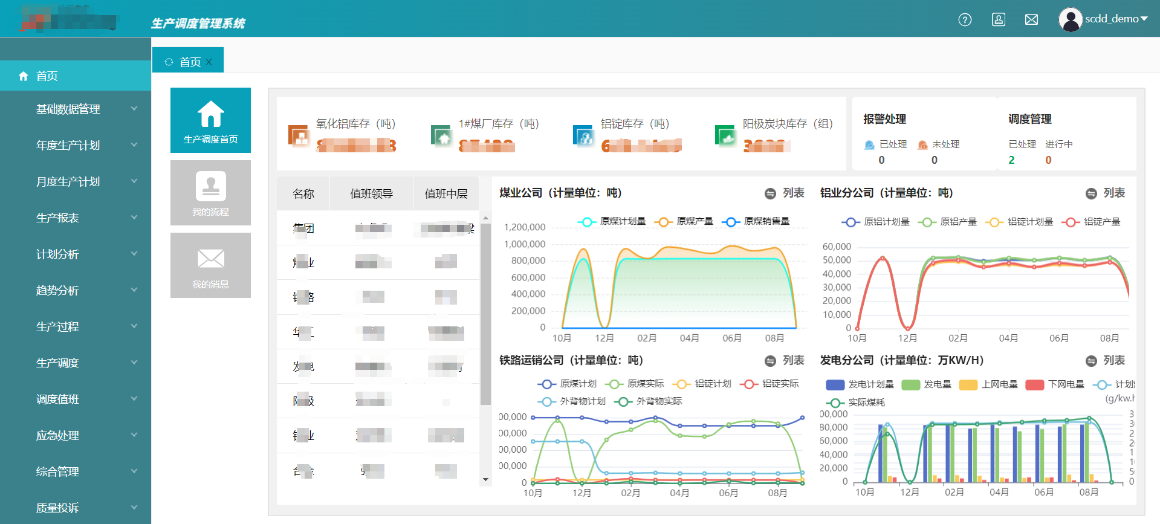The height and width of the screenshot is (524, 1160).
Task: Click 下网电量 red legend swatch
Action: click(1035, 384)
